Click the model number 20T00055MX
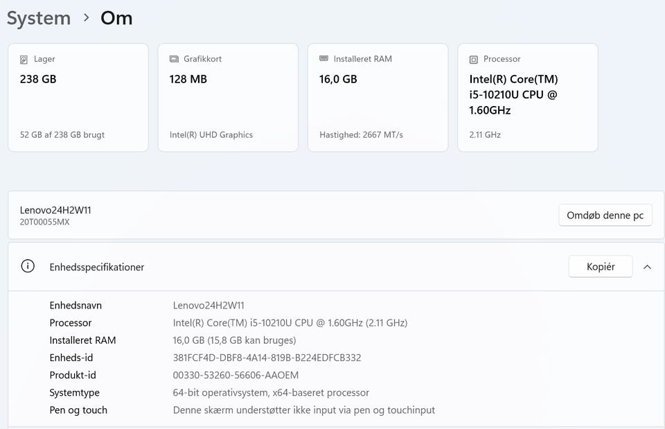The image size is (665, 429). pos(45,222)
